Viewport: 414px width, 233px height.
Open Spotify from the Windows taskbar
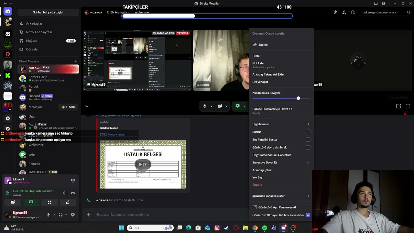click(265, 228)
